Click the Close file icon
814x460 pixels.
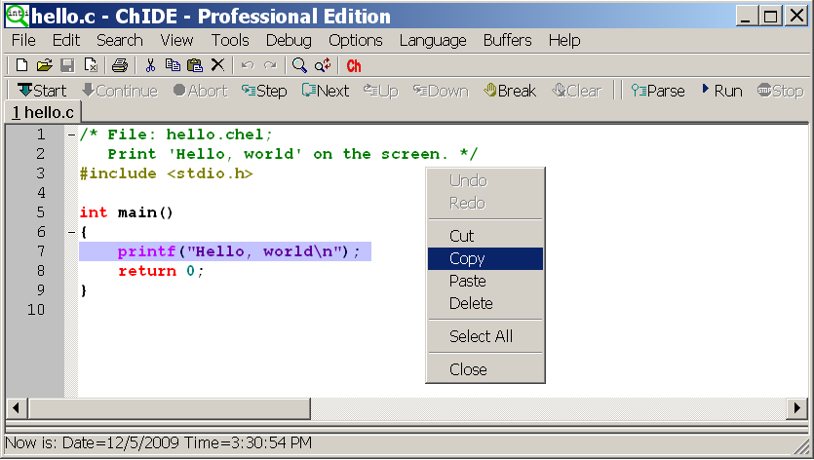[x=91, y=65]
